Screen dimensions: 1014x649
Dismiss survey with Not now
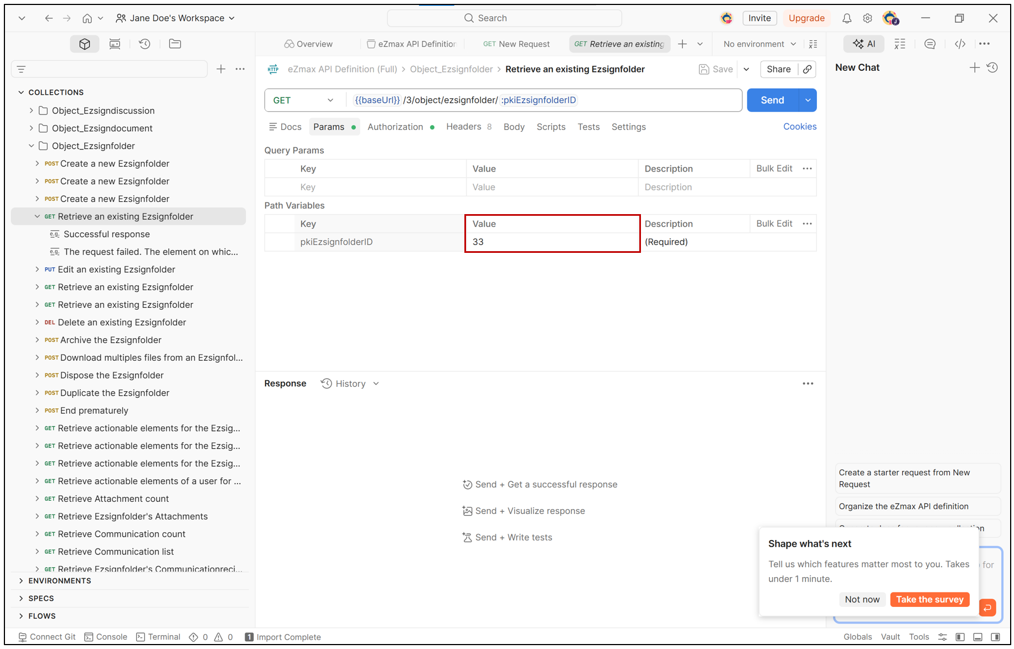(x=862, y=599)
